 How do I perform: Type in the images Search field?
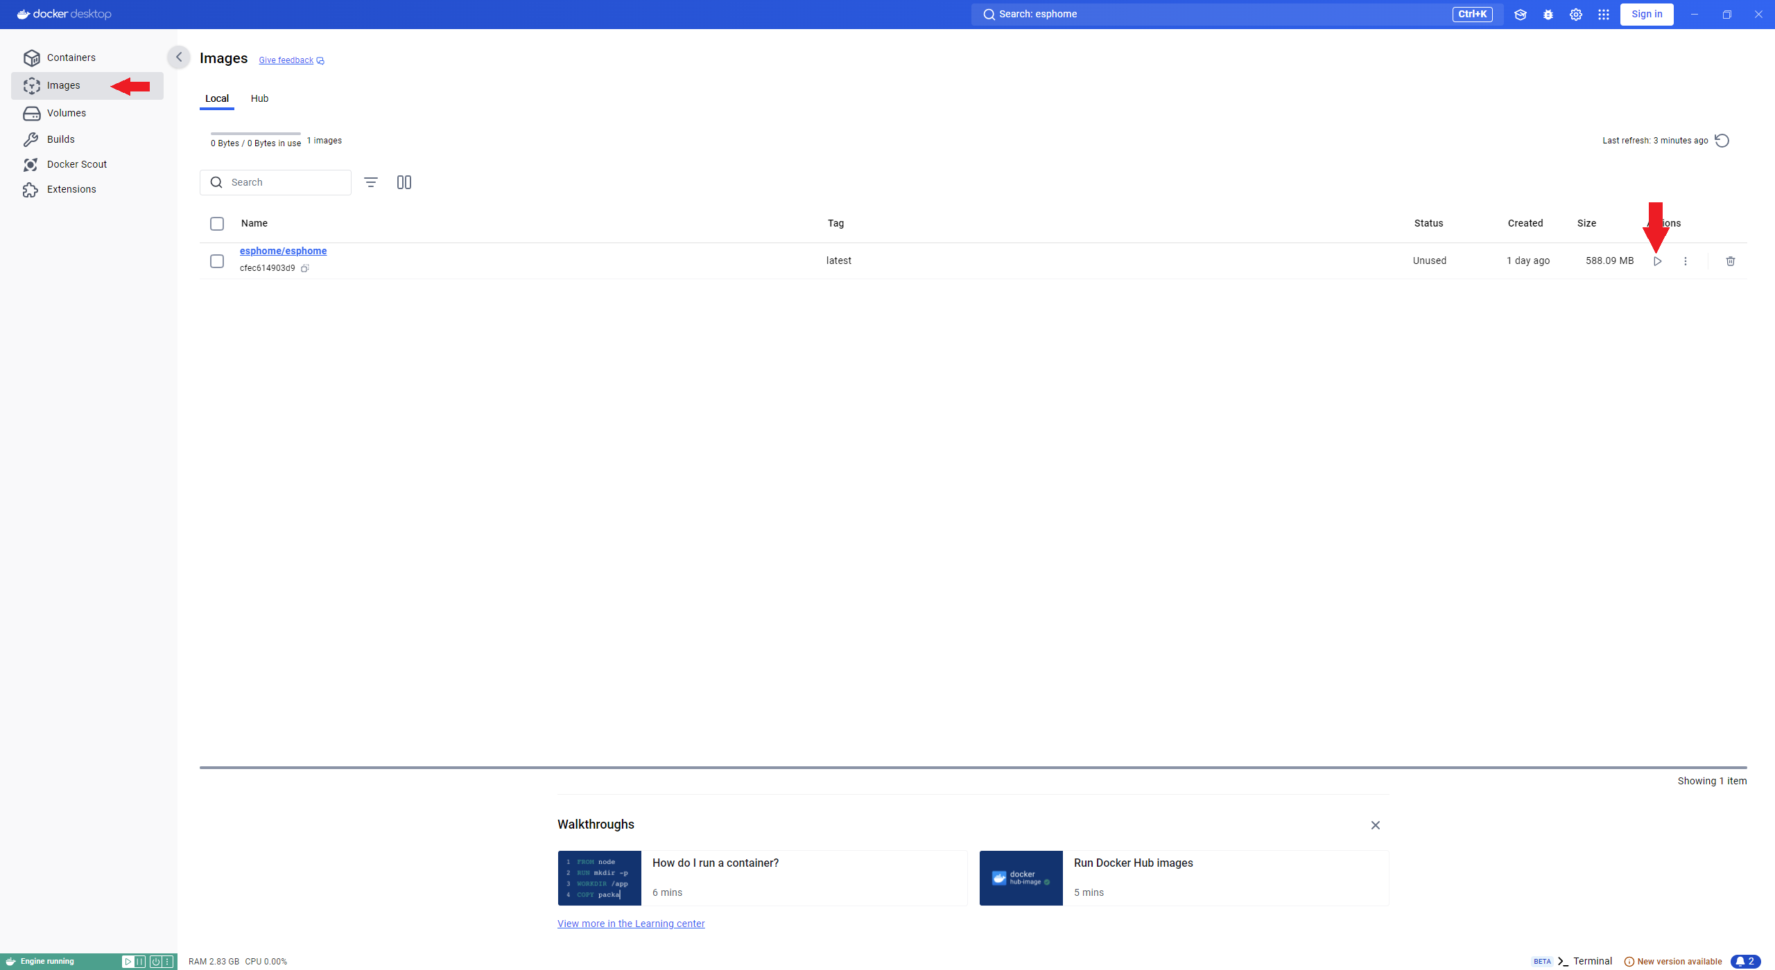pos(275,182)
